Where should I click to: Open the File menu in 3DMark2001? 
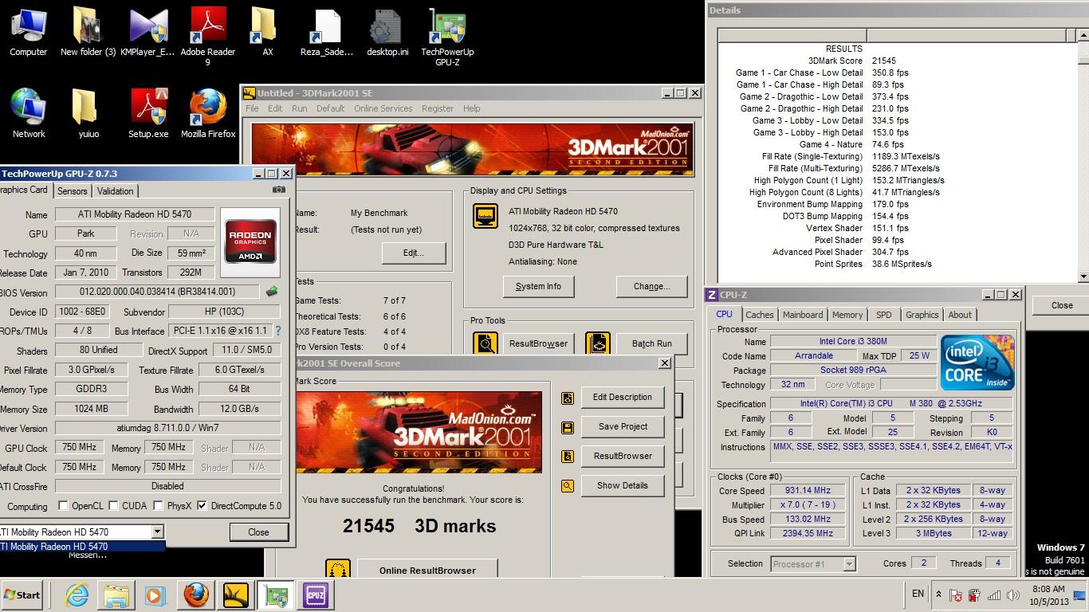click(252, 108)
